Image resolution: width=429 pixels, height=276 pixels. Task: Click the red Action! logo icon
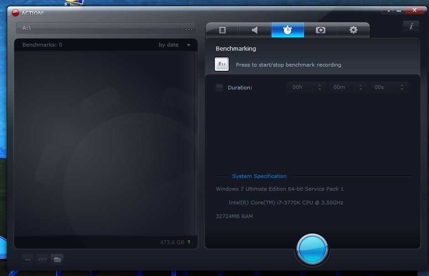[16, 13]
